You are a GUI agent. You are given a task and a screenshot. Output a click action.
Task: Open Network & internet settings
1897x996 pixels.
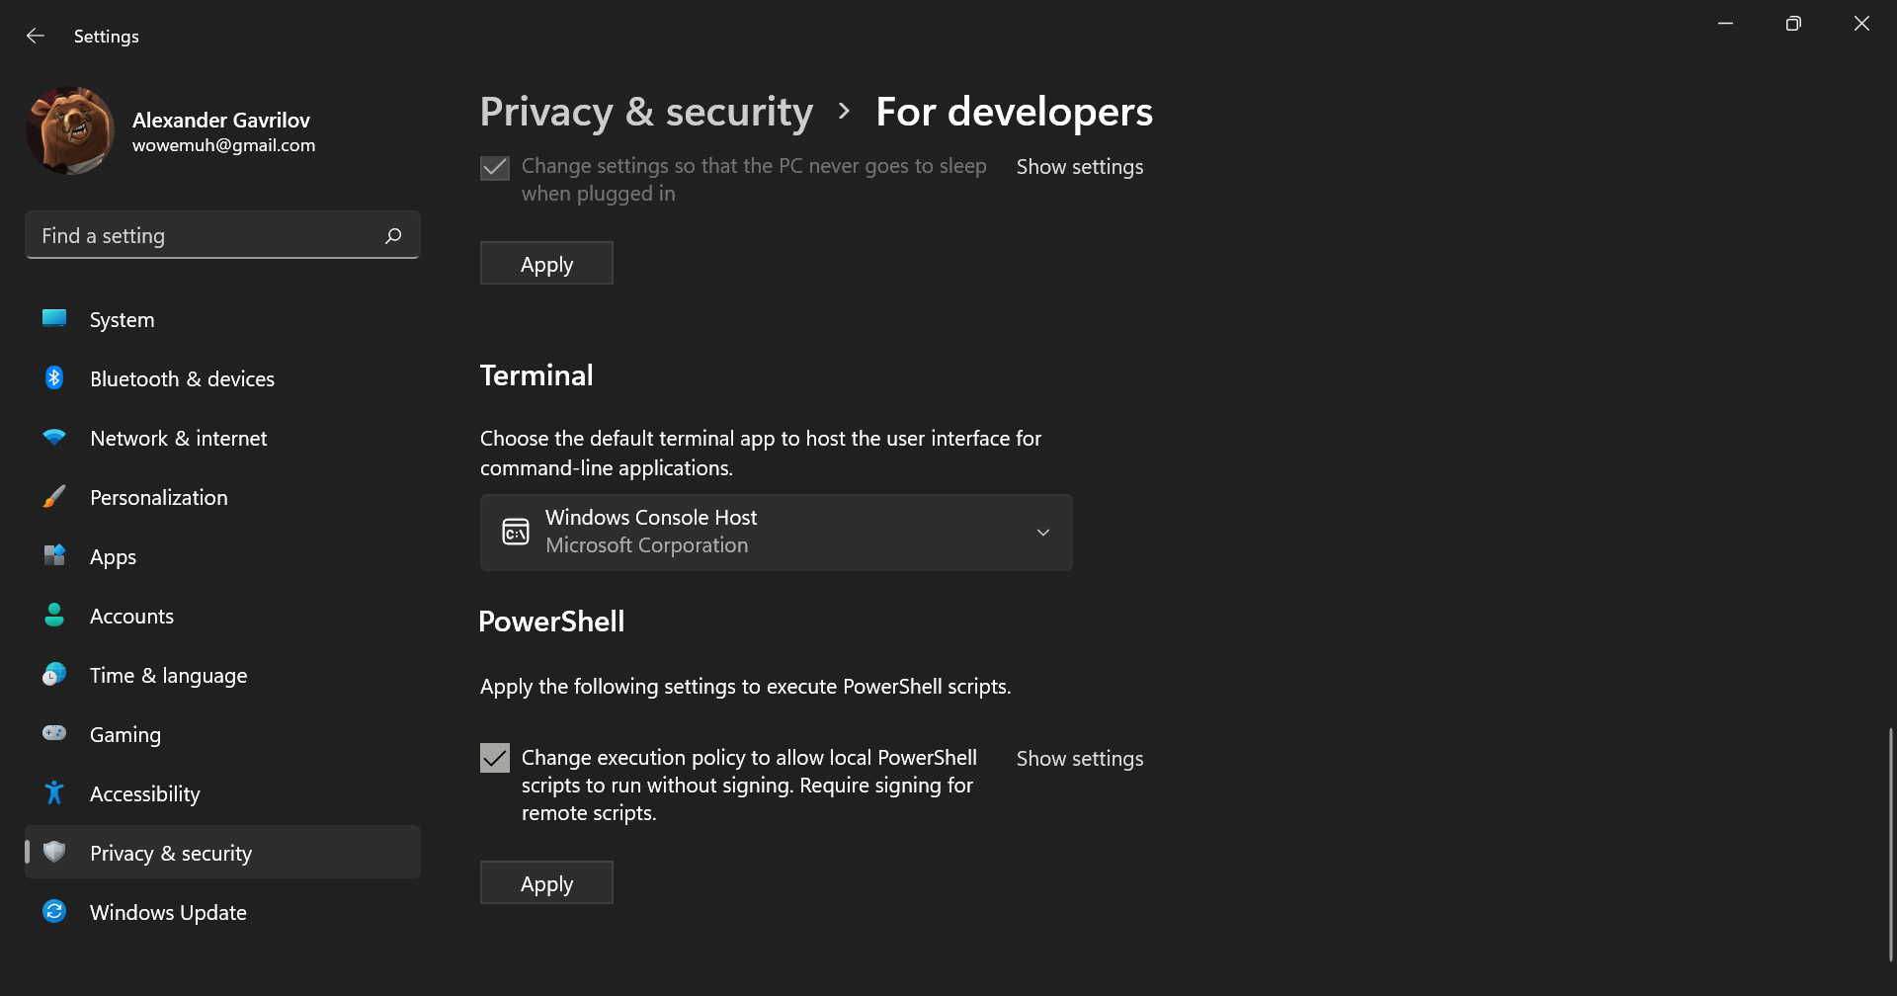point(223,438)
